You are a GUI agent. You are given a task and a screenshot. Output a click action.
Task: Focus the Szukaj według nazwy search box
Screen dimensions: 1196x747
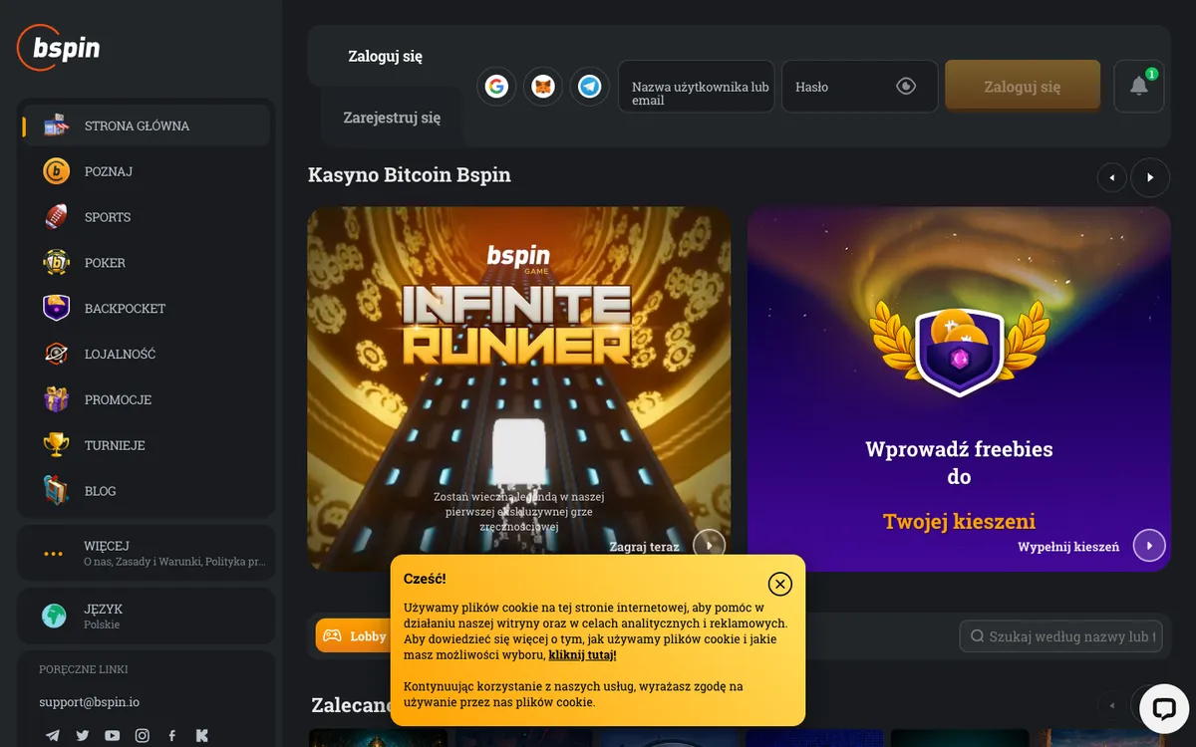(x=1061, y=635)
